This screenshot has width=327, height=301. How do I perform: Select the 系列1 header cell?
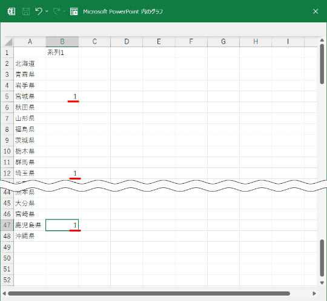(62, 53)
